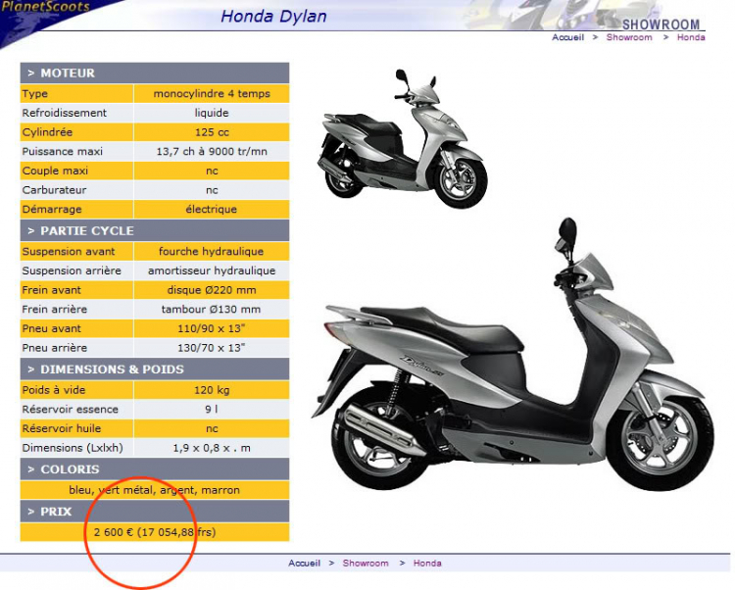This screenshot has height=590, width=735.
Task: Click the Refroidissement label
Action: pyautogui.click(x=65, y=113)
